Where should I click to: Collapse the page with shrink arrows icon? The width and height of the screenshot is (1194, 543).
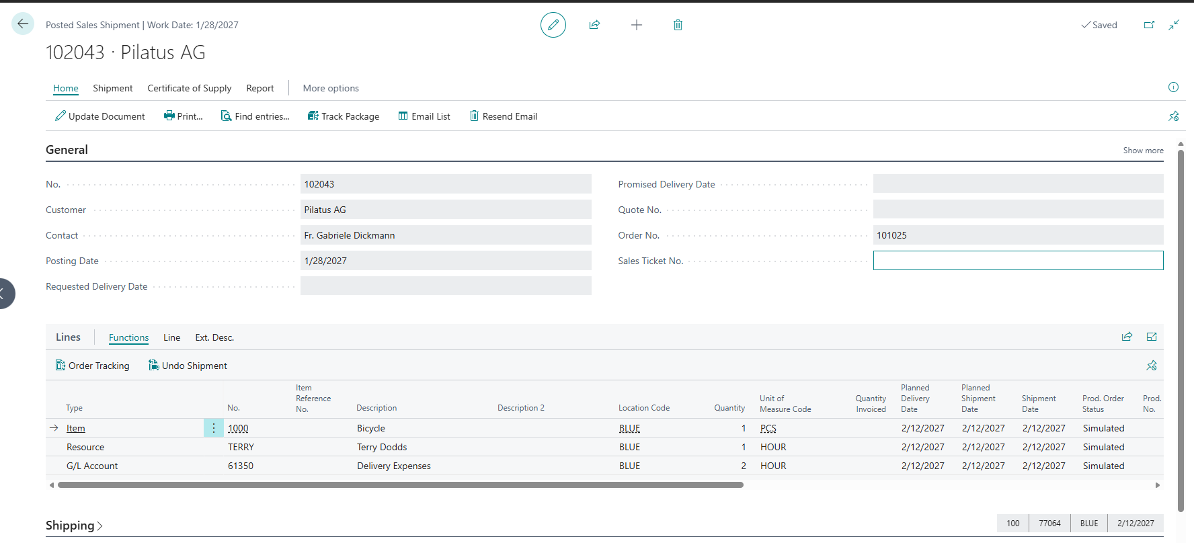(x=1174, y=25)
